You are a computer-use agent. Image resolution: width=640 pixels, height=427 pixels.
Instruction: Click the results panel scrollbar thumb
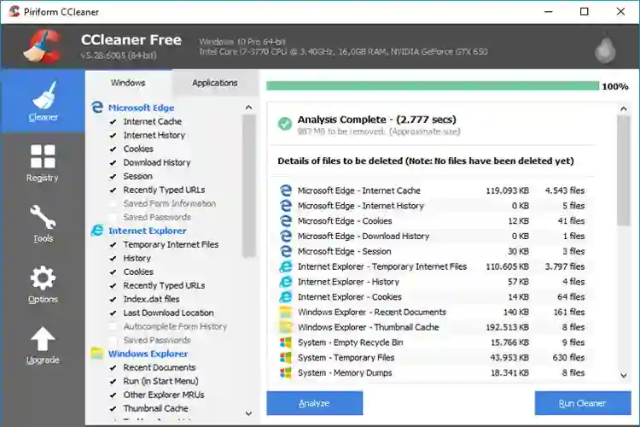coord(623,170)
